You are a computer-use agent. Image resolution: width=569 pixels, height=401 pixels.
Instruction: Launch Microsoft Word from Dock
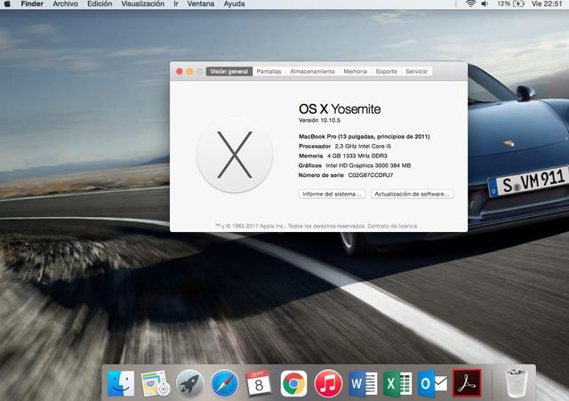(363, 383)
